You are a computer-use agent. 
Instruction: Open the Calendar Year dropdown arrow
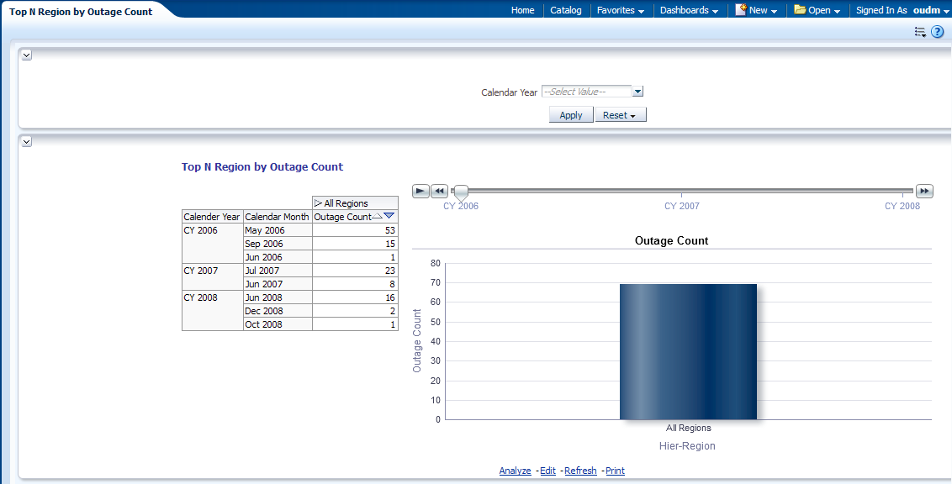pos(637,92)
